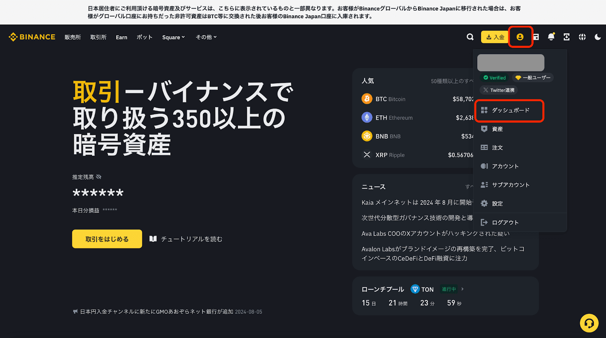Viewport: 606px width, 338px height.
Task: Toggle the 推定残高 balance visibility eye
Action: [99, 177]
